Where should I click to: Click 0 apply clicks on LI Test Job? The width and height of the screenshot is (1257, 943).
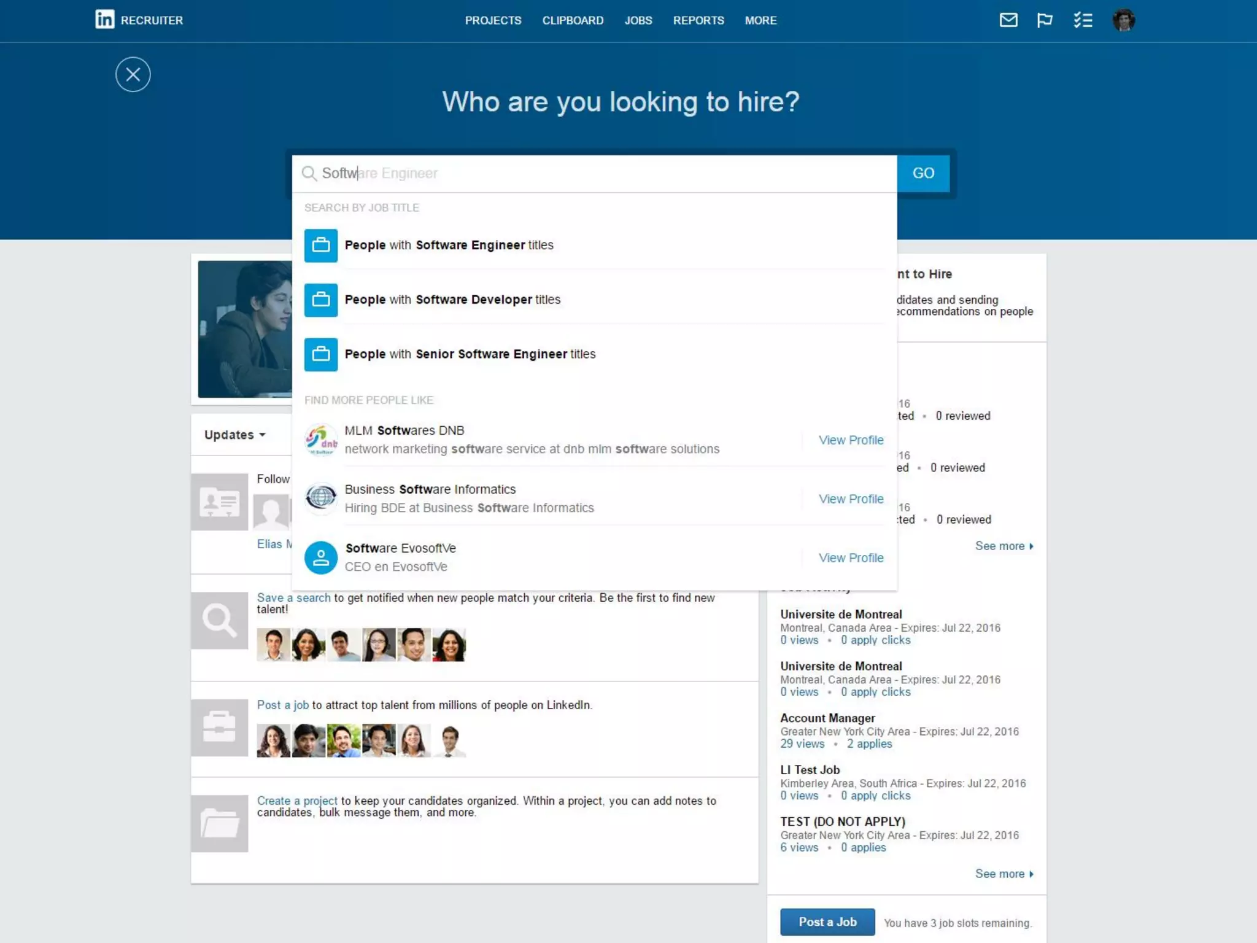875,796
